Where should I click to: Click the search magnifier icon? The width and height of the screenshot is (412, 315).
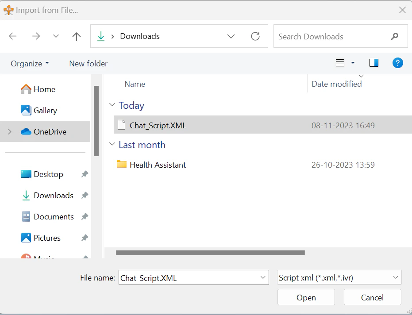pyautogui.click(x=394, y=36)
